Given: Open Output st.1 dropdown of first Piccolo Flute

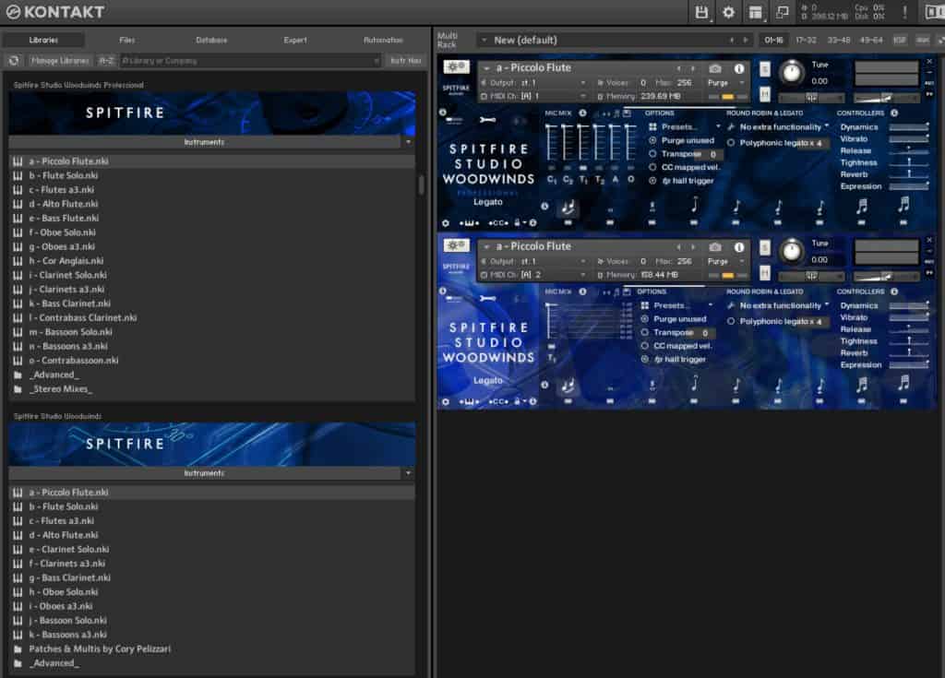Looking at the screenshot, I should [x=533, y=83].
